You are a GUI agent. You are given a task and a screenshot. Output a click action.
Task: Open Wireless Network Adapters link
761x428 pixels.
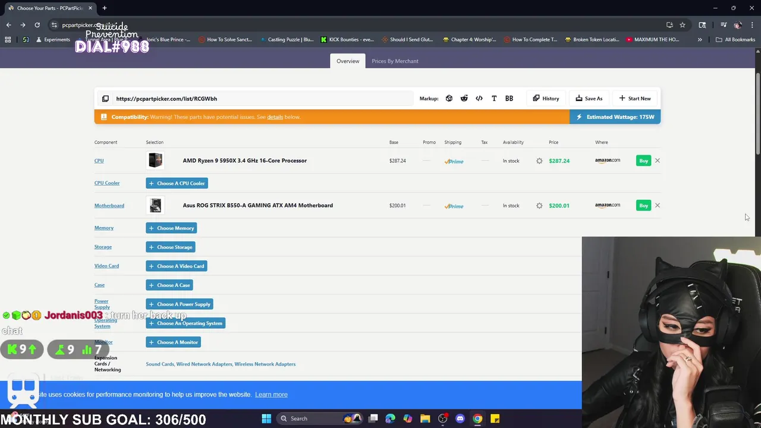click(x=265, y=364)
